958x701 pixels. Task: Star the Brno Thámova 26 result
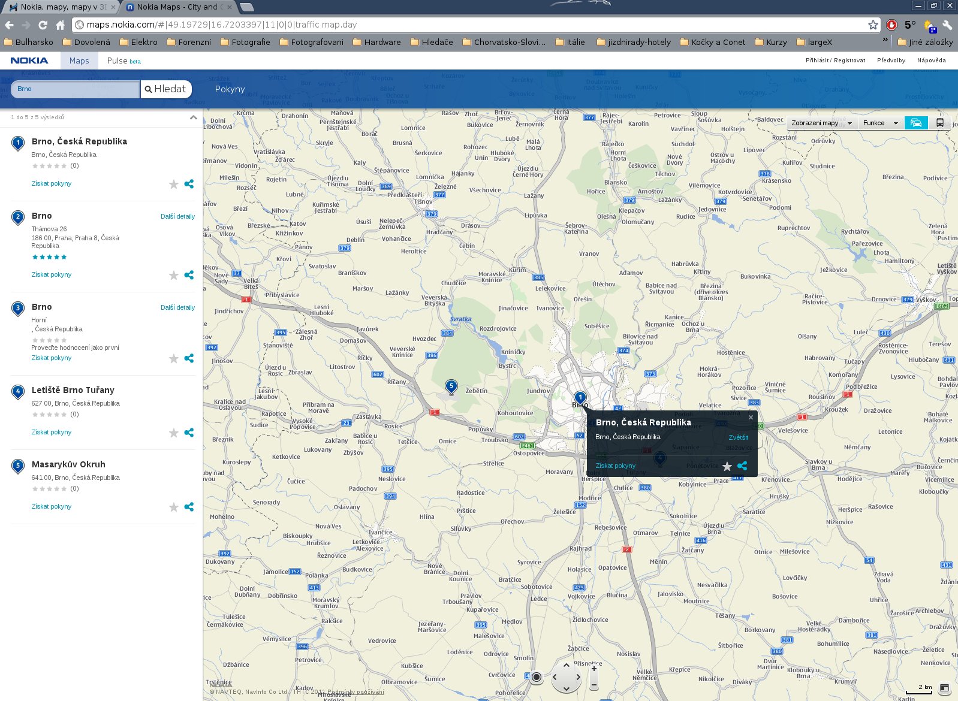(x=174, y=275)
